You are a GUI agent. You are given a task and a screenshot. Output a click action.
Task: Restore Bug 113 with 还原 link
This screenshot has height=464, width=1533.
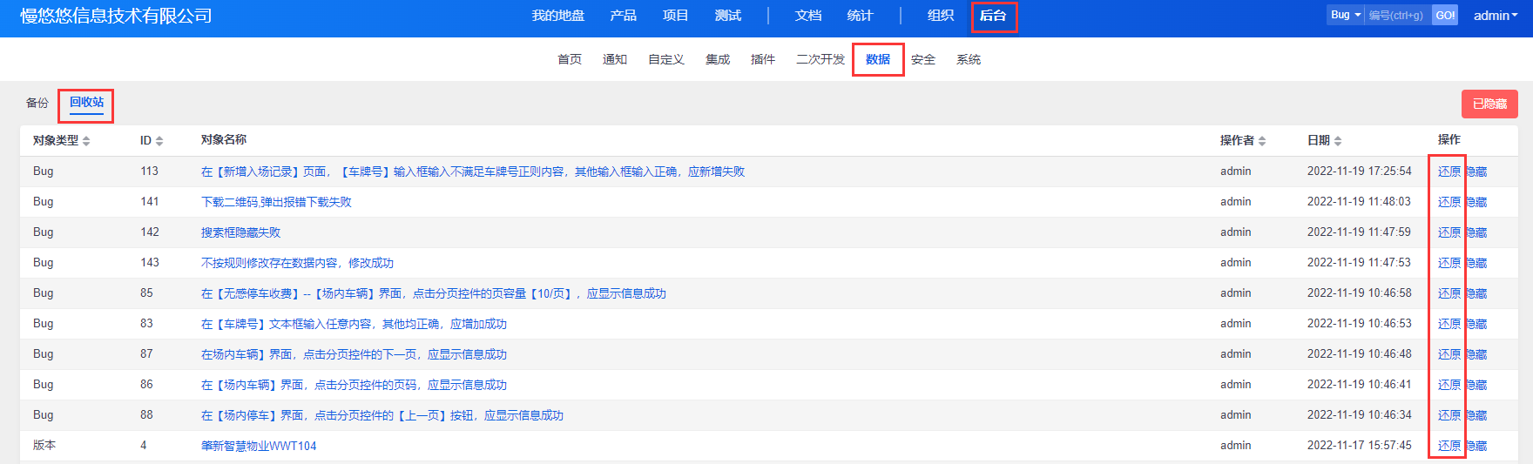point(1449,171)
